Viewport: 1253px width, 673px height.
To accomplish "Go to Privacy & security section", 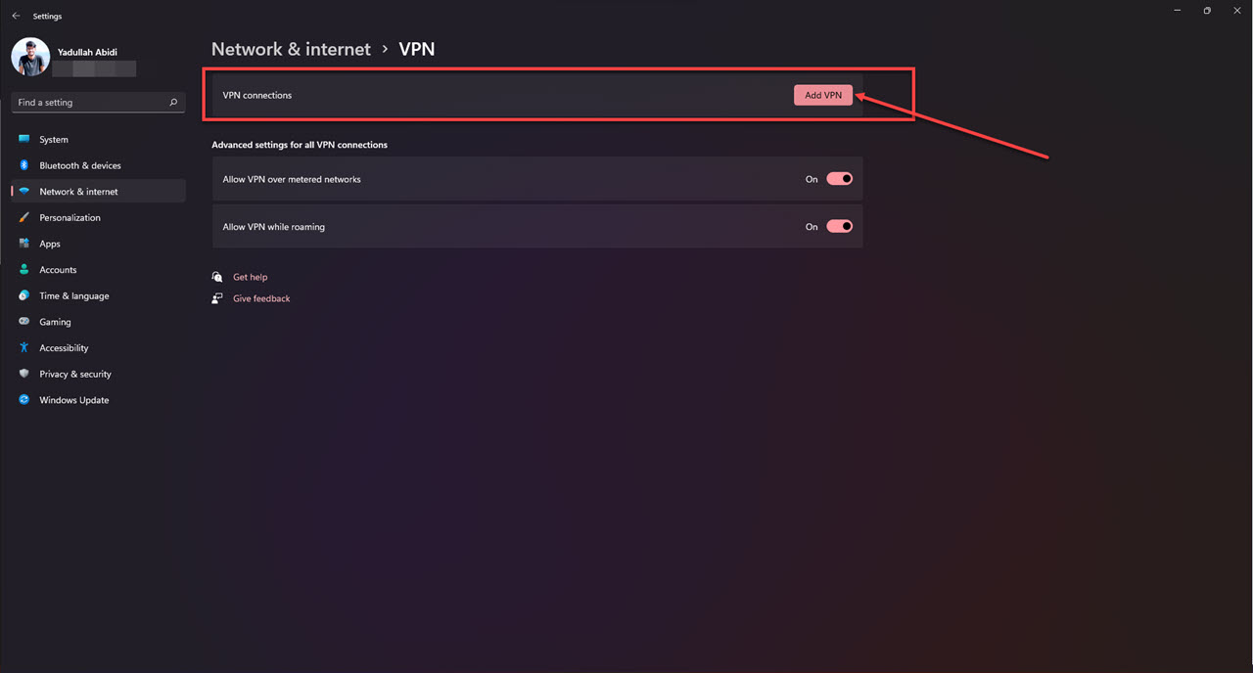I will tap(75, 375).
